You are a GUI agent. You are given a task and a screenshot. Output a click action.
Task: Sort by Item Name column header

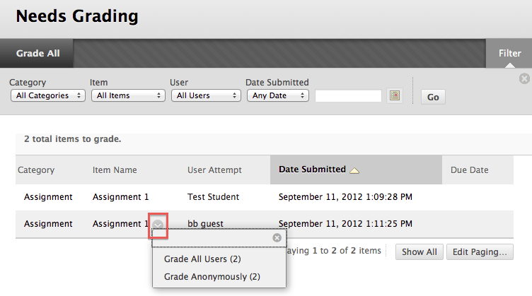tap(115, 170)
